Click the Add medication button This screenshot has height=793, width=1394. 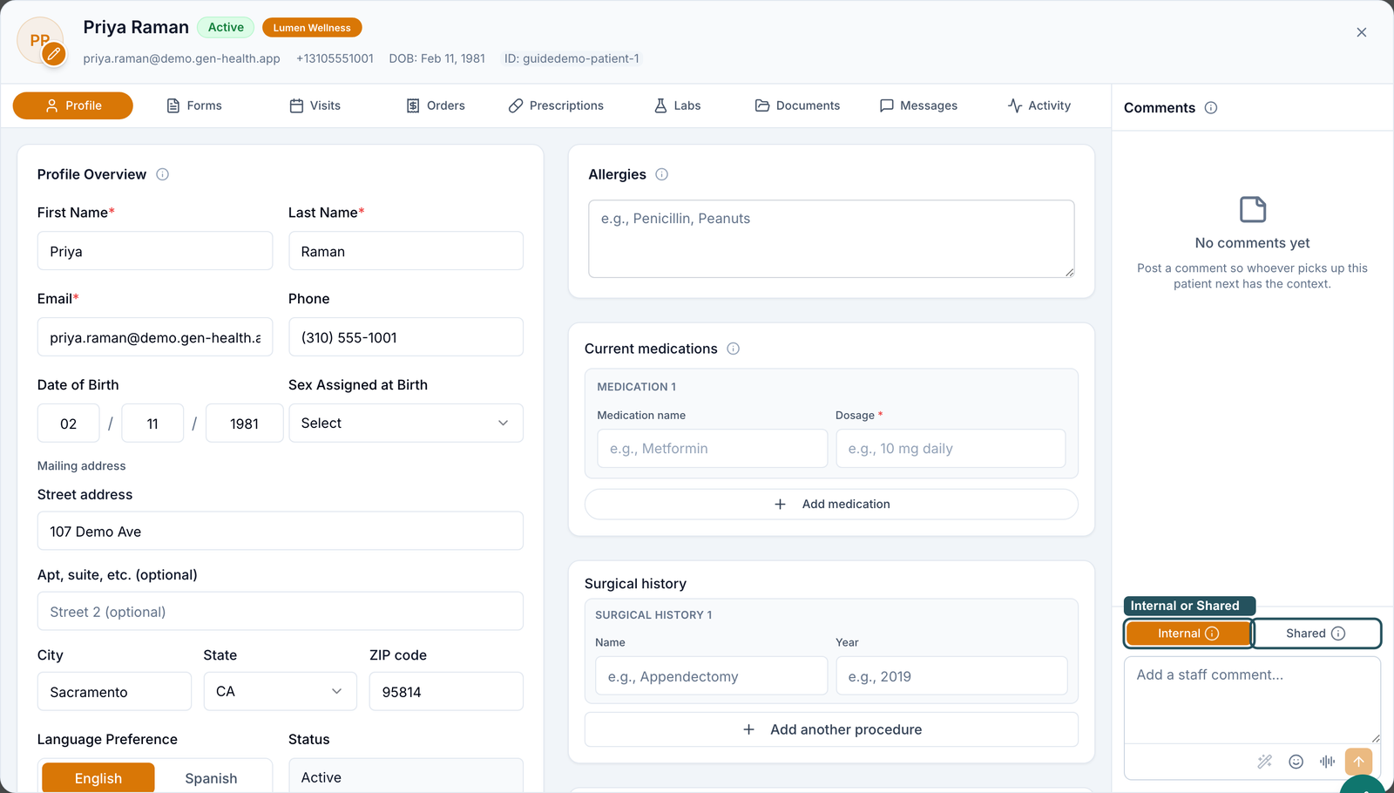[x=831, y=505]
